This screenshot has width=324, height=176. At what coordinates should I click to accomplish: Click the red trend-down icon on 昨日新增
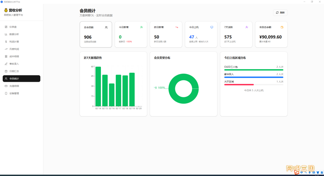[x=177, y=27]
